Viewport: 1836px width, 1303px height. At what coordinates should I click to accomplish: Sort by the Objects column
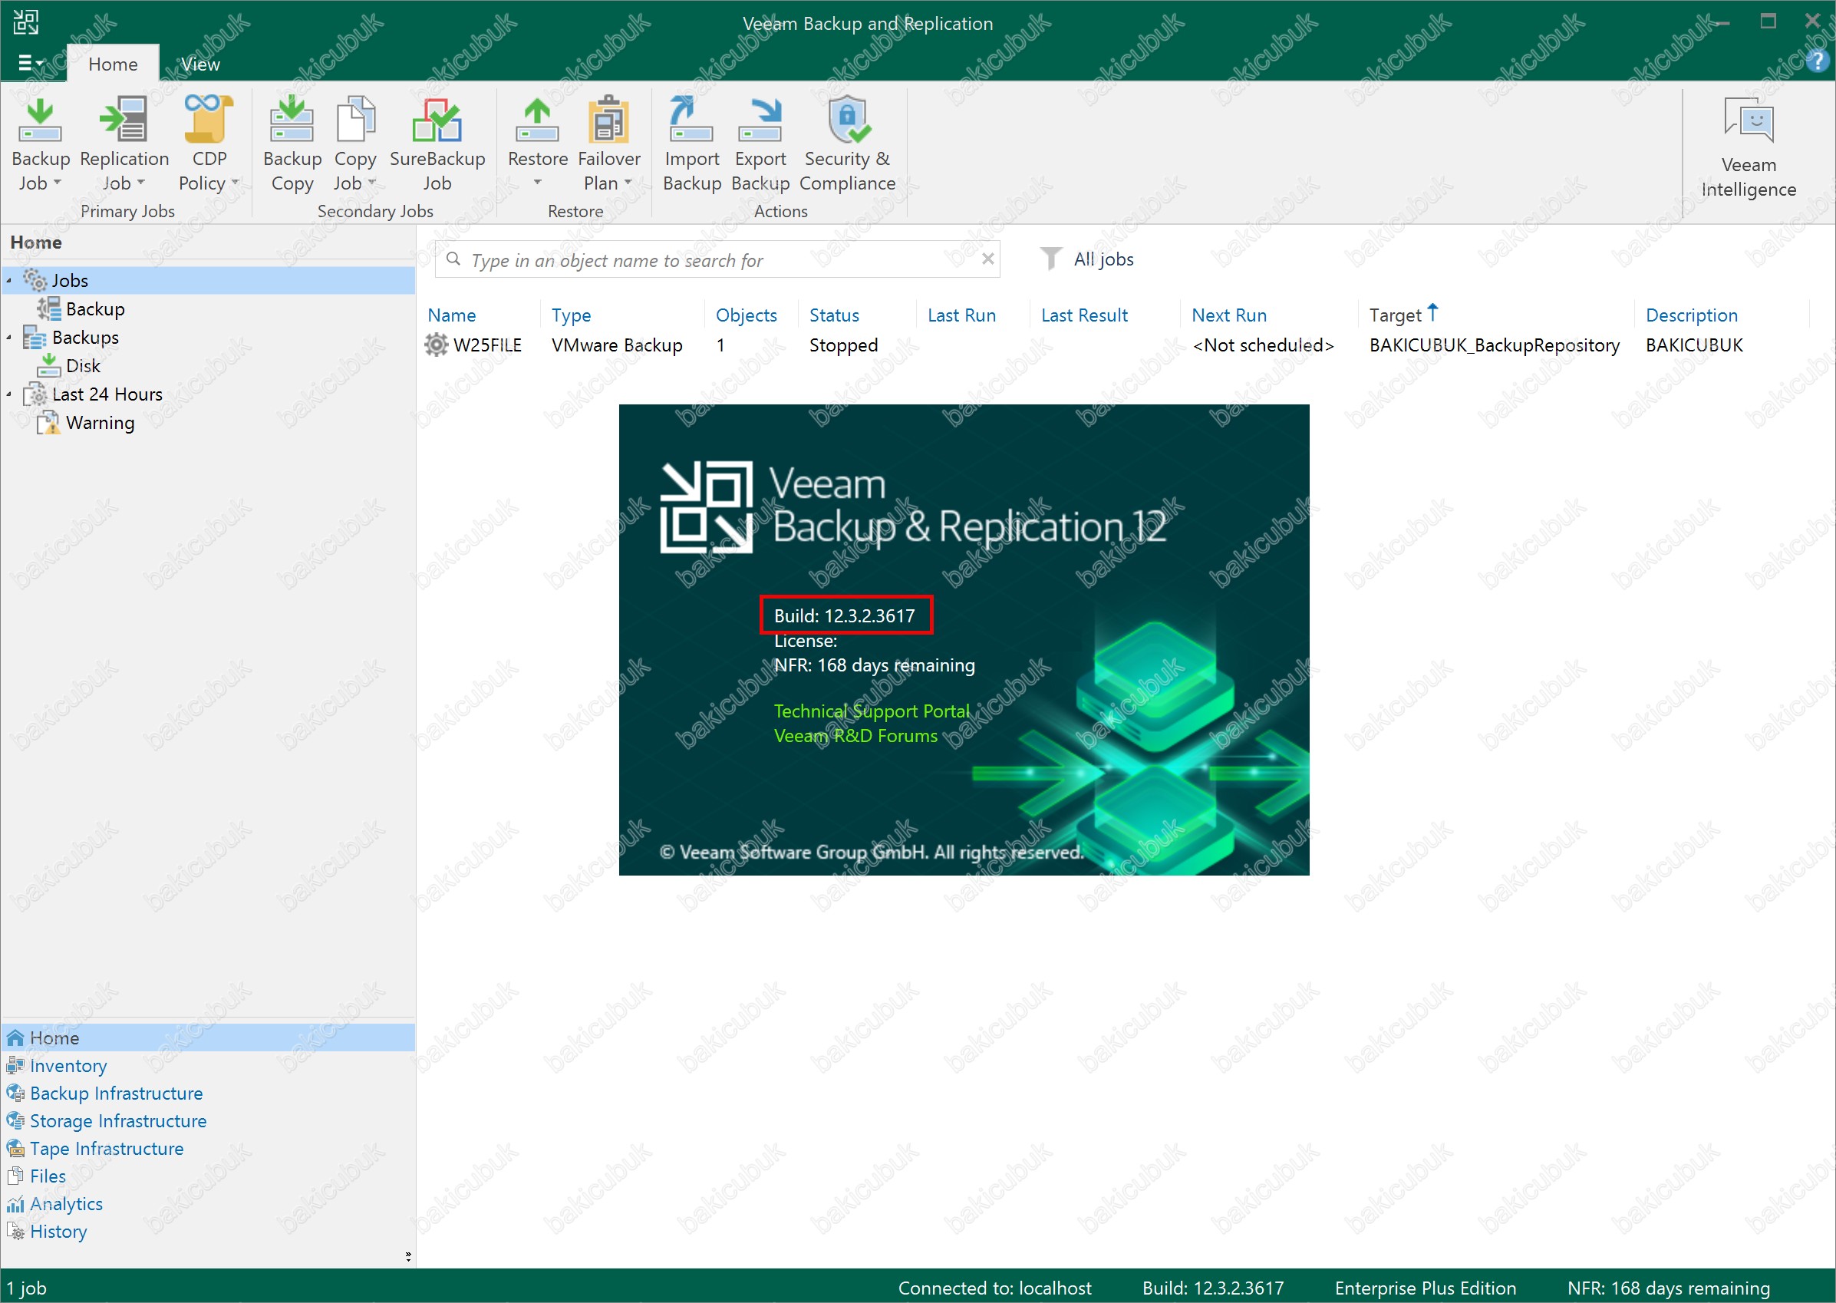746,315
